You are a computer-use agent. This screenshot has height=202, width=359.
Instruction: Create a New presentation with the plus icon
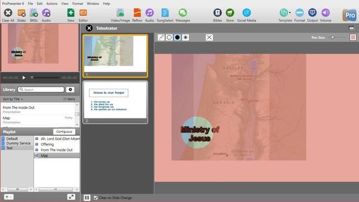pos(71,12)
